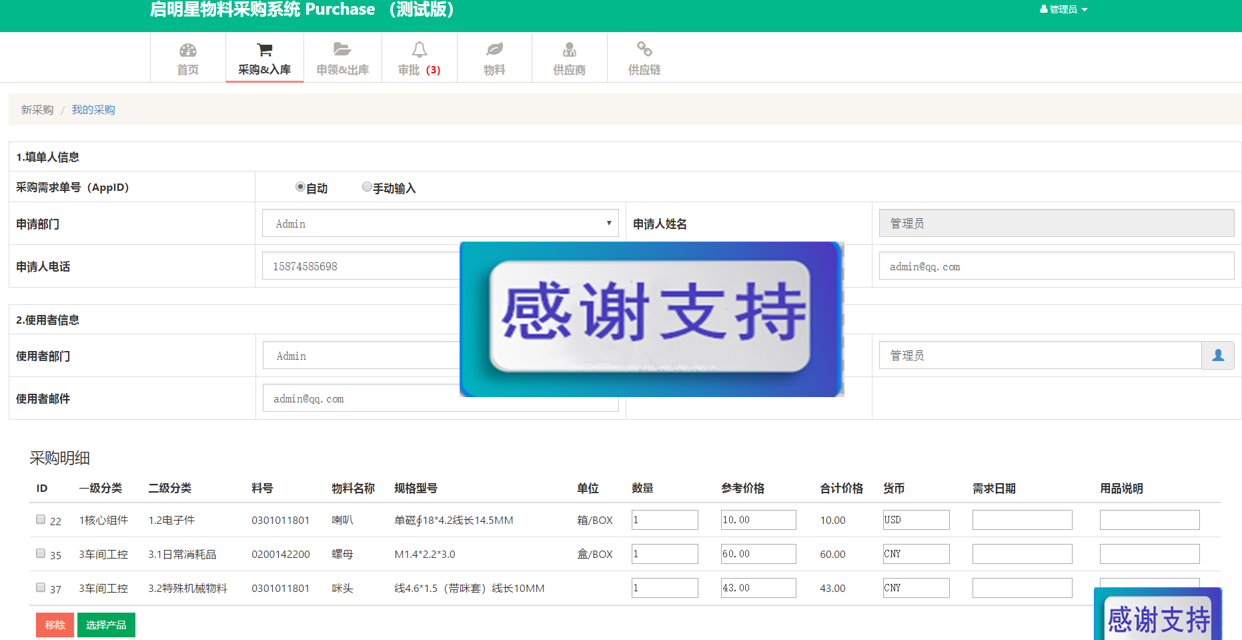The width and height of the screenshot is (1242, 640).
Task: Click the green 选择产品 button
Action: [106, 625]
